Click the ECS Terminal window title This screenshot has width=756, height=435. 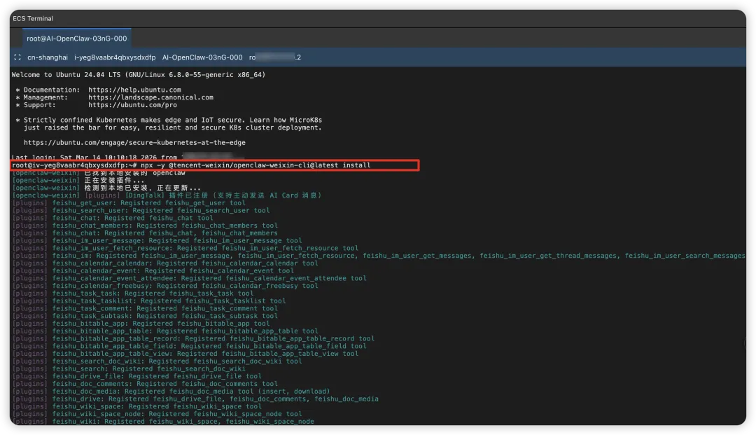[x=33, y=18]
